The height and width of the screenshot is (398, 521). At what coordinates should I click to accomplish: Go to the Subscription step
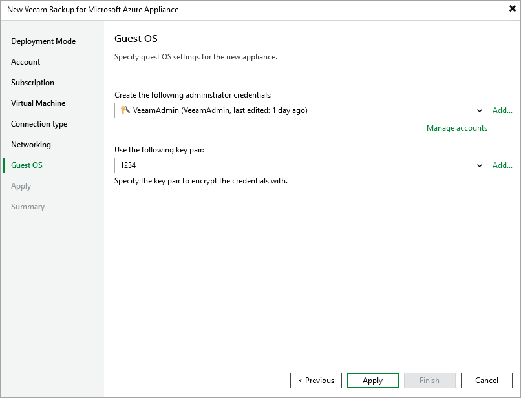[x=32, y=83]
